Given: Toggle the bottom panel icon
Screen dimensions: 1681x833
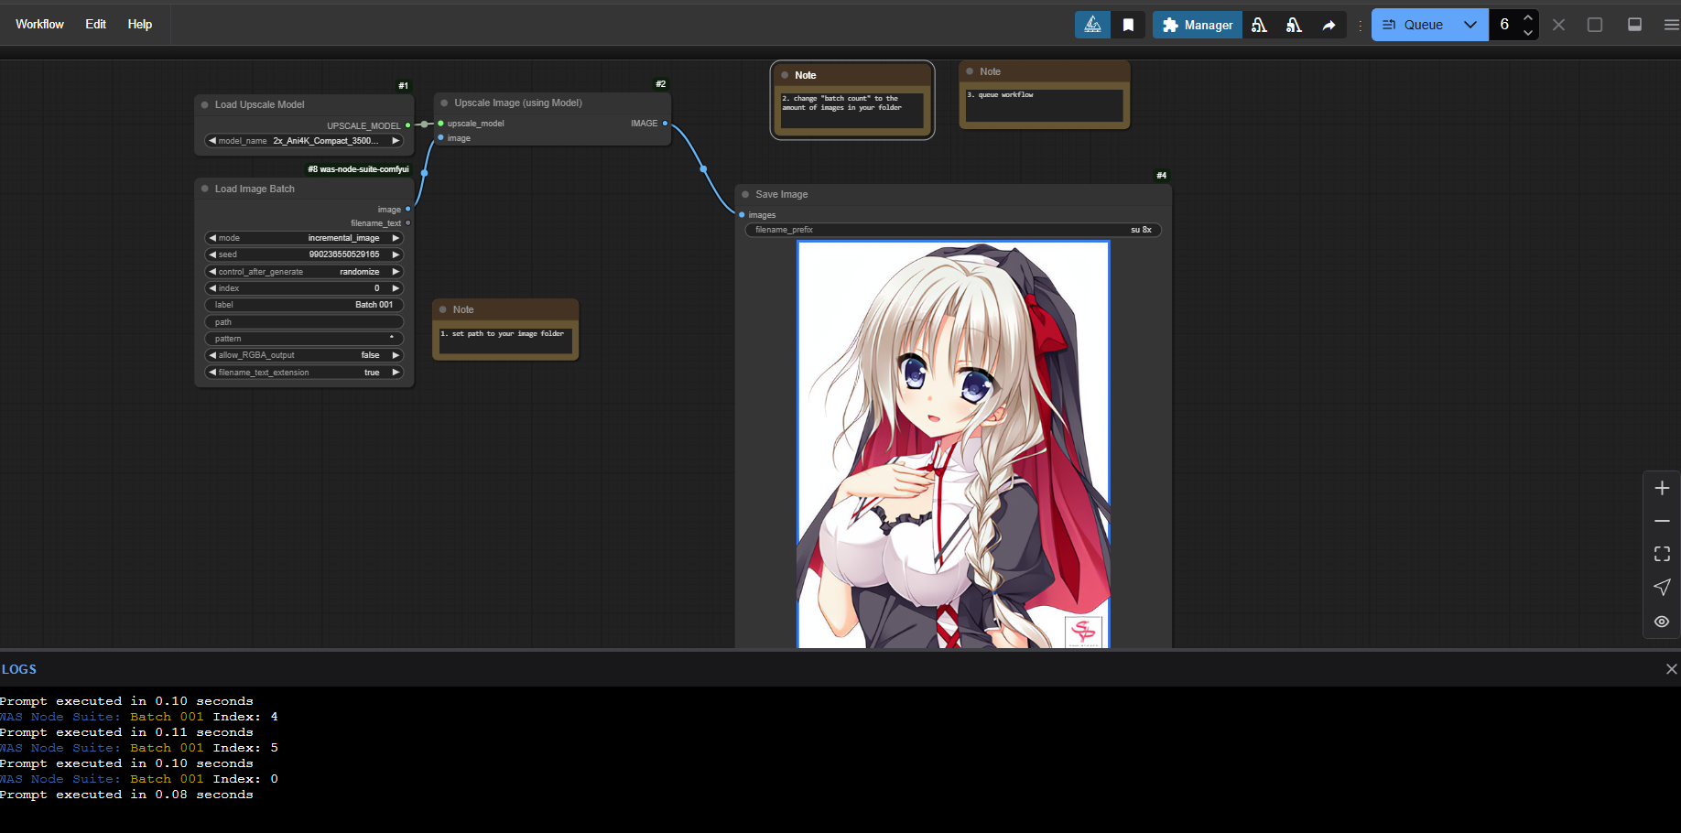Looking at the screenshot, I should pos(1634,25).
